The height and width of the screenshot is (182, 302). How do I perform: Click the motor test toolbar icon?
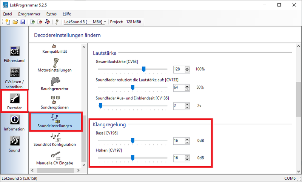[x=57, y=22]
